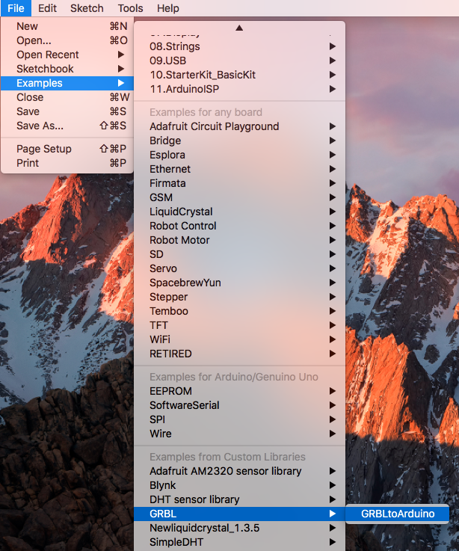Open Newliquidcrystal_1.3.5 examples submenu
Viewport: 459px width, 551px height.
click(239, 528)
